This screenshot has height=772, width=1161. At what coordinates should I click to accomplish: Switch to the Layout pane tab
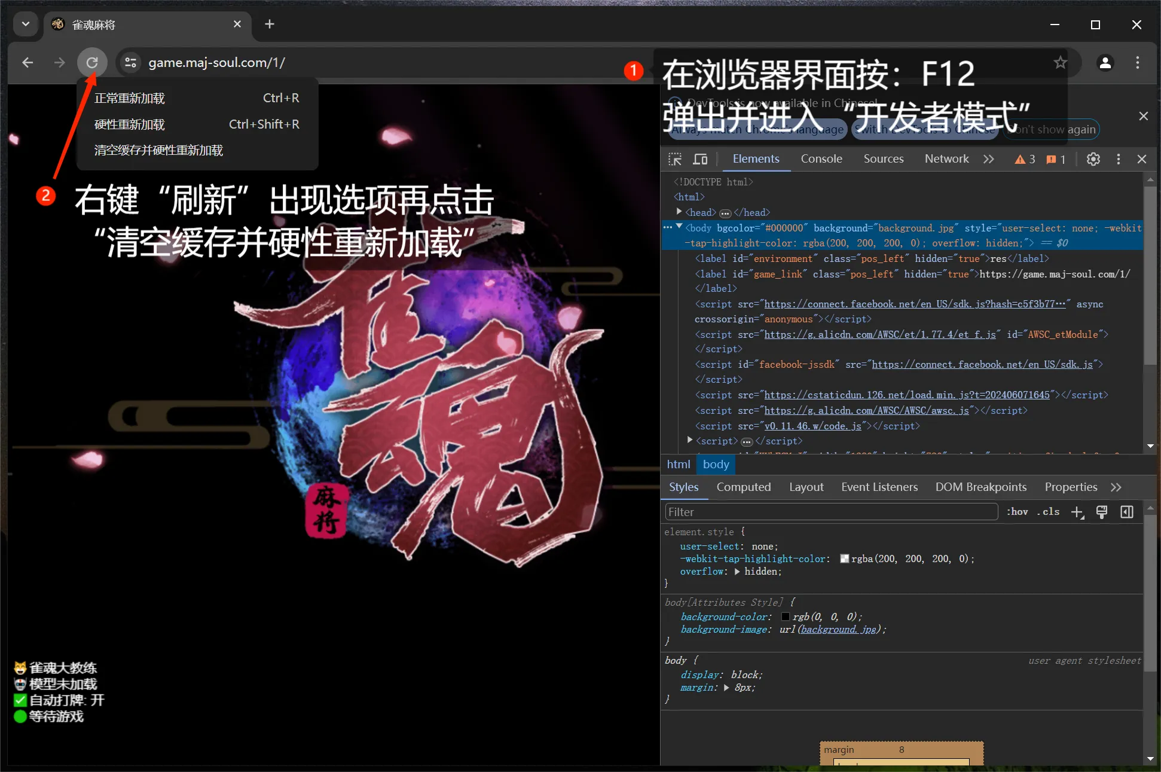point(806,487)
